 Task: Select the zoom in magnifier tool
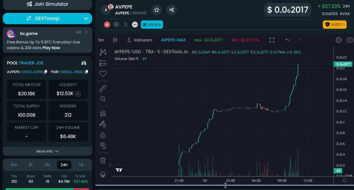point(103,99)
